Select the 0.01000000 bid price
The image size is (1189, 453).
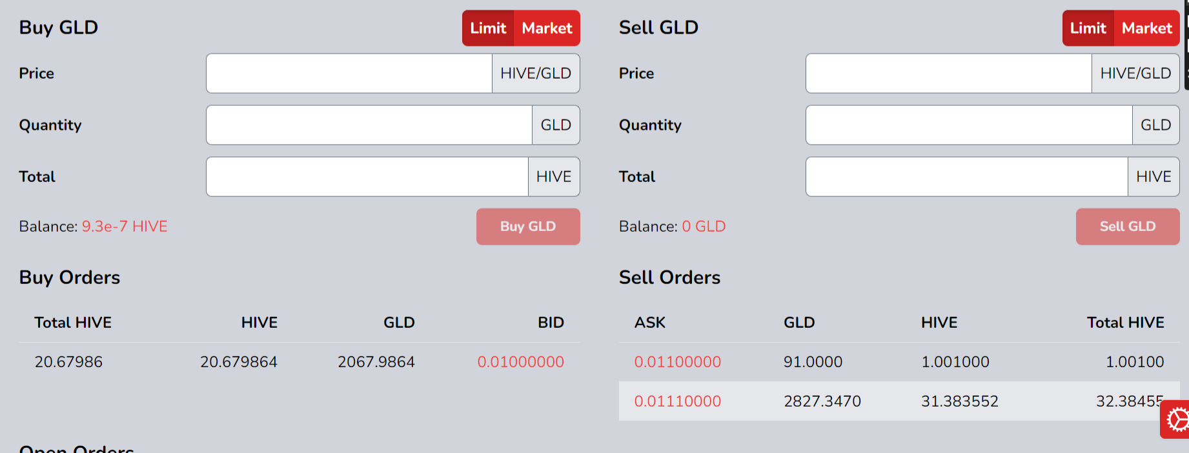click(x=520, y=362)
